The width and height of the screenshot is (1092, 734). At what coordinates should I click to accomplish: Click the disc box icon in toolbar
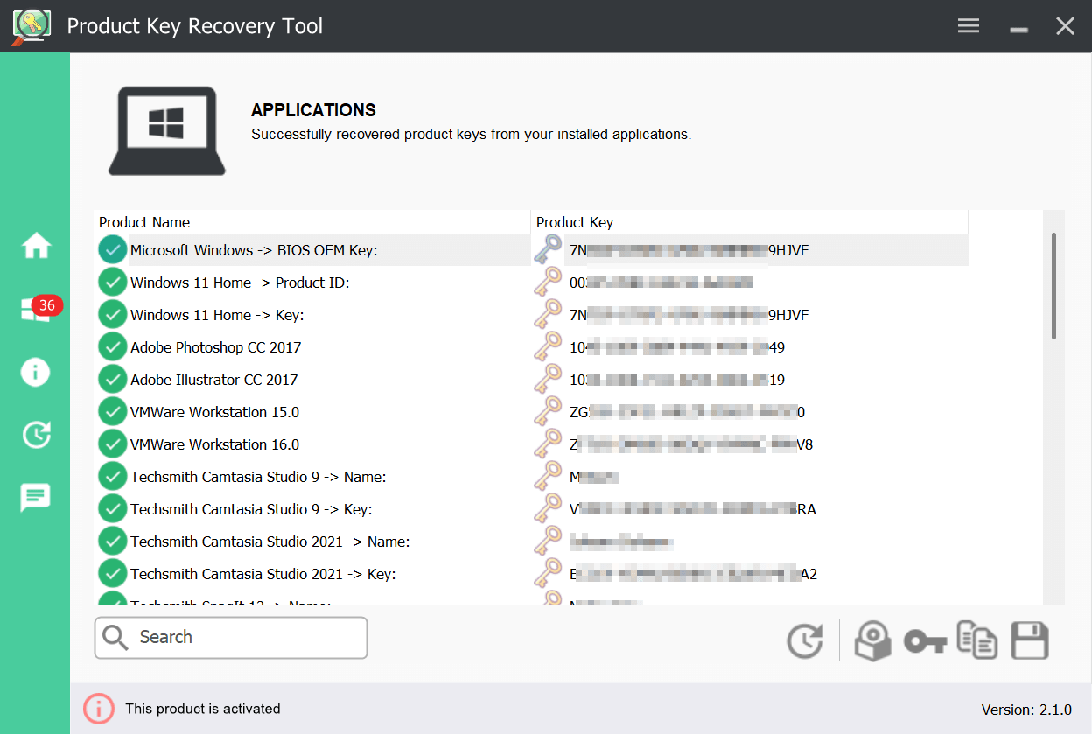[x=872, y=641]
